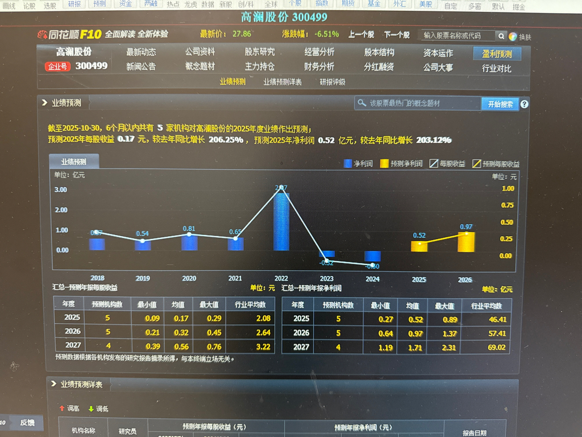
Task: Click the 机构名称 column header
Action: [x=84, y=430]
